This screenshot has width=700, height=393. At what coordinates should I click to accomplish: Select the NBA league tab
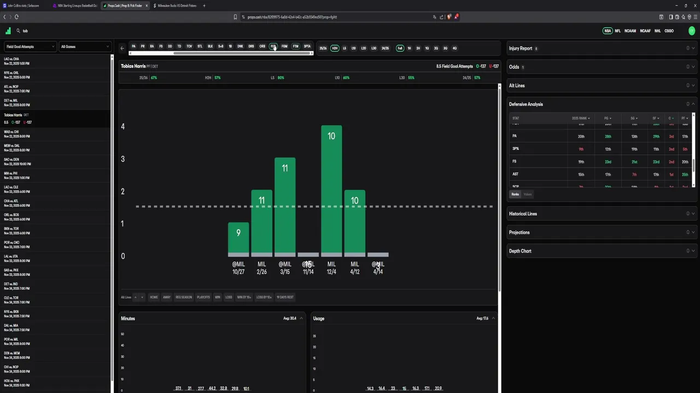[608, 31]
